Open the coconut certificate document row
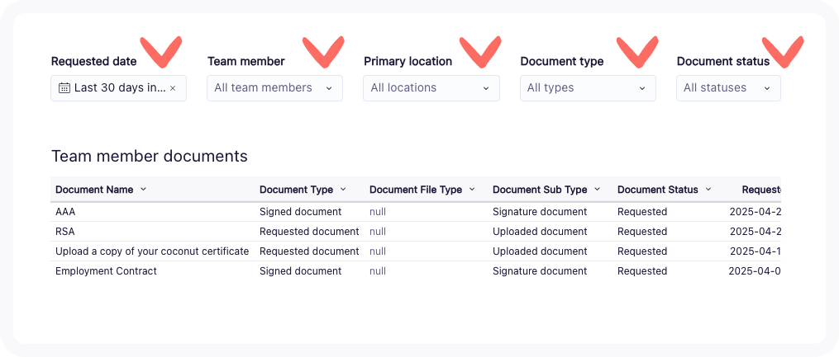Viewport: 839px width, 357px height. [152, 251]
